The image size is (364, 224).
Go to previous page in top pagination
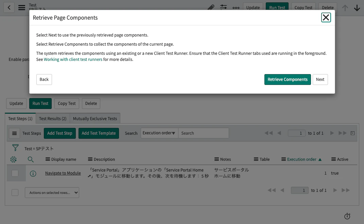coord(279,133)
